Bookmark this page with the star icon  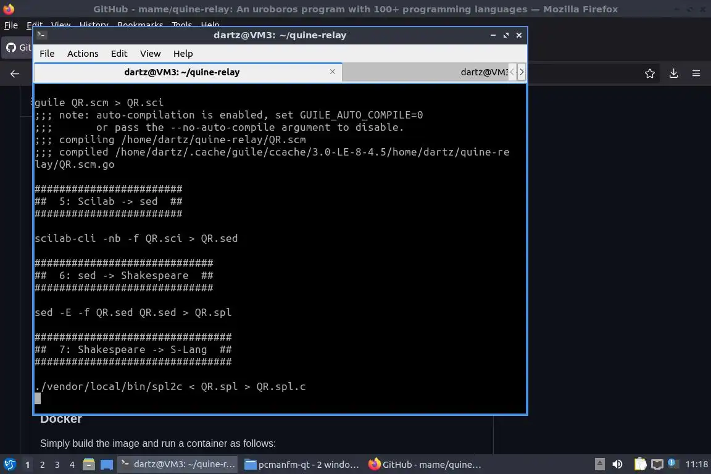tap(650, 73)
